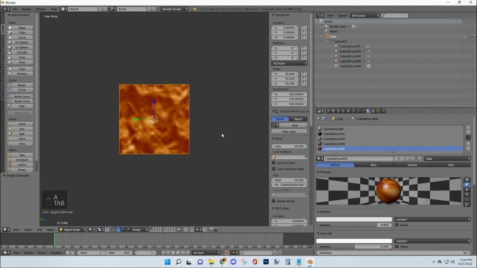Adjust the Specular Intensity slider
Image resolution: width=477 pixels, height=268 pixels.
(x=354, y=247)
